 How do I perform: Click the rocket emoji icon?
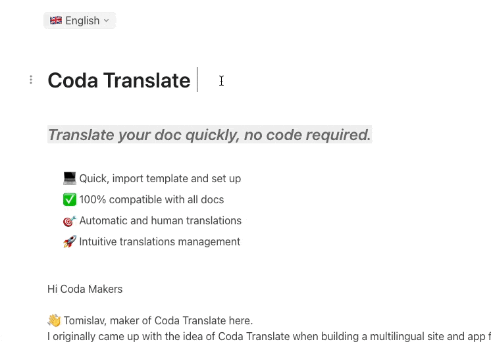pos(70,241)
